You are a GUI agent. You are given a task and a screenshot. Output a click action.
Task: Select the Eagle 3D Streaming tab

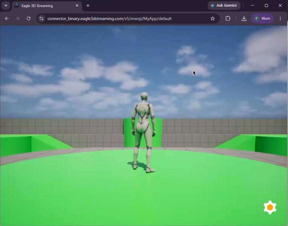(47, 6)
